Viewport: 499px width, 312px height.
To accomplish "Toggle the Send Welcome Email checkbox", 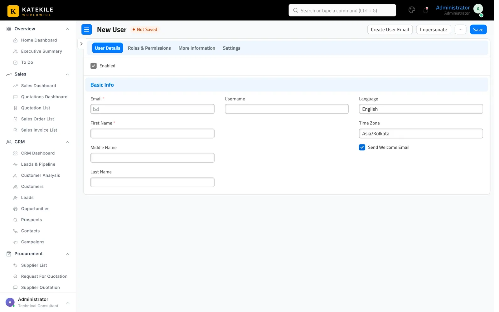I will click(362, 147).
